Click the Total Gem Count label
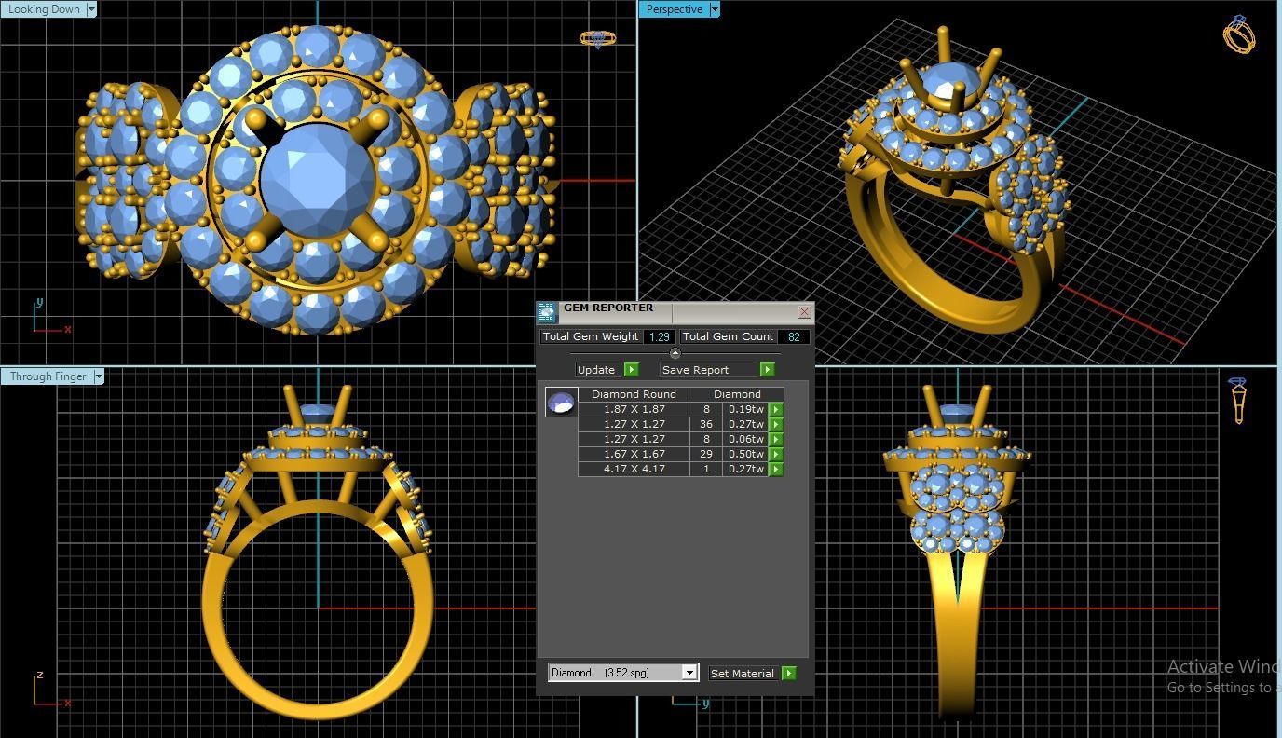 tap(728, 336)
